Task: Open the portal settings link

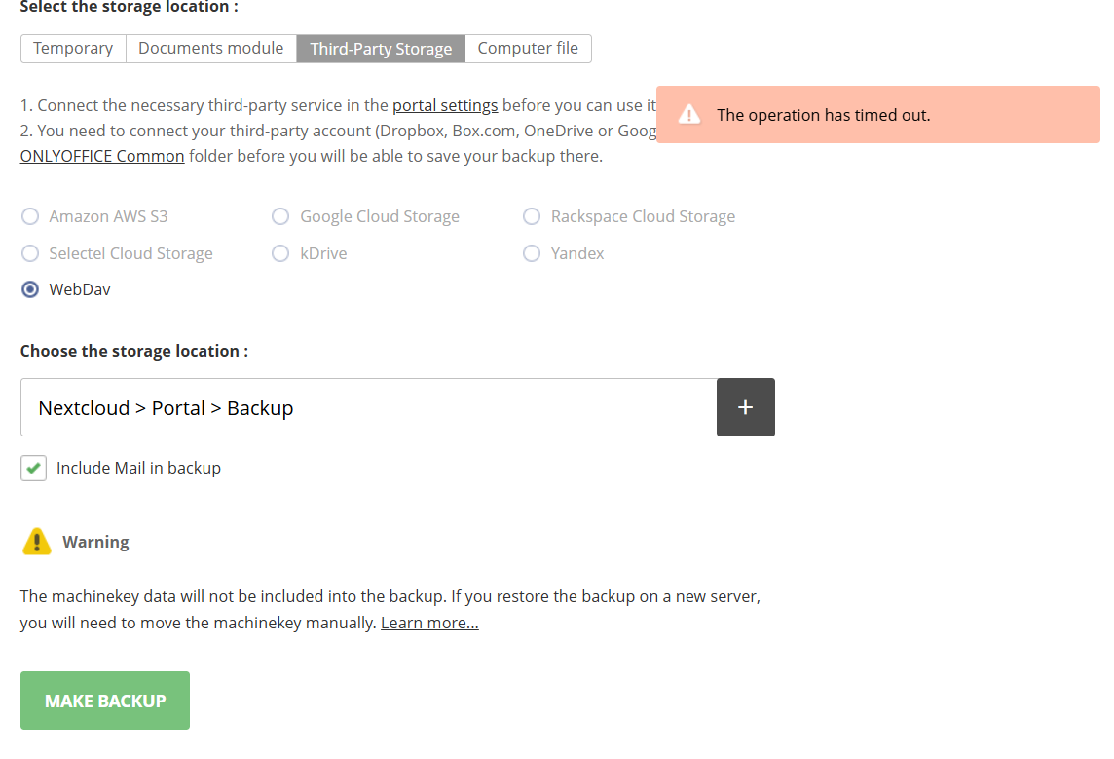Action: pyautogui.click(x=445, y=105)
